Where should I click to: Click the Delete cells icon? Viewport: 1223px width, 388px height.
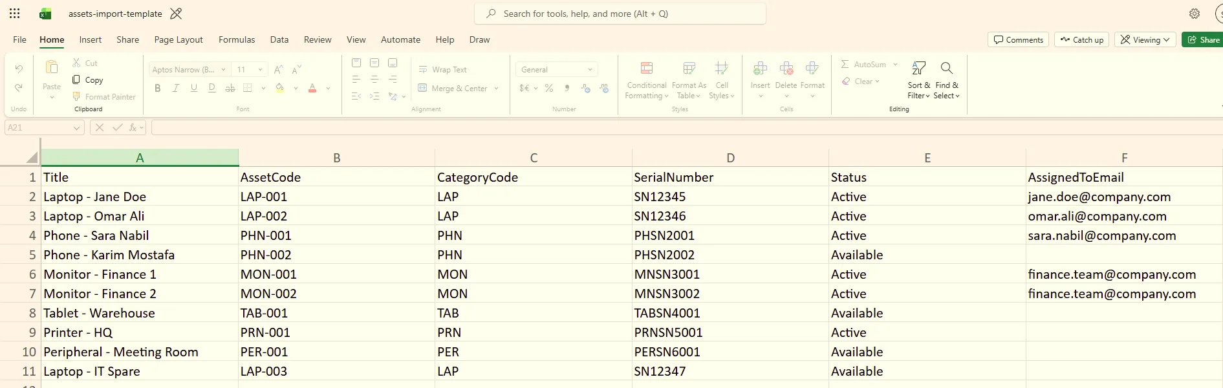tap(786, 68)
